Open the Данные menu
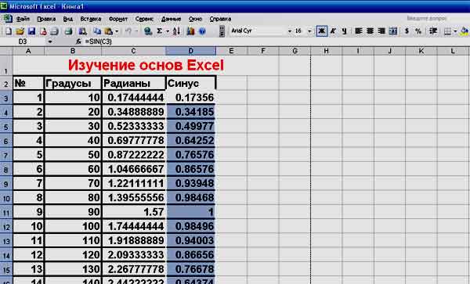This screenshot has height=284, width=470. (171, 19)
